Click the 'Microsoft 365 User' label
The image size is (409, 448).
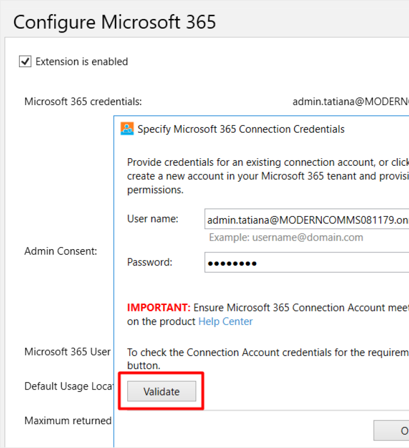click(x=68, y=352)
